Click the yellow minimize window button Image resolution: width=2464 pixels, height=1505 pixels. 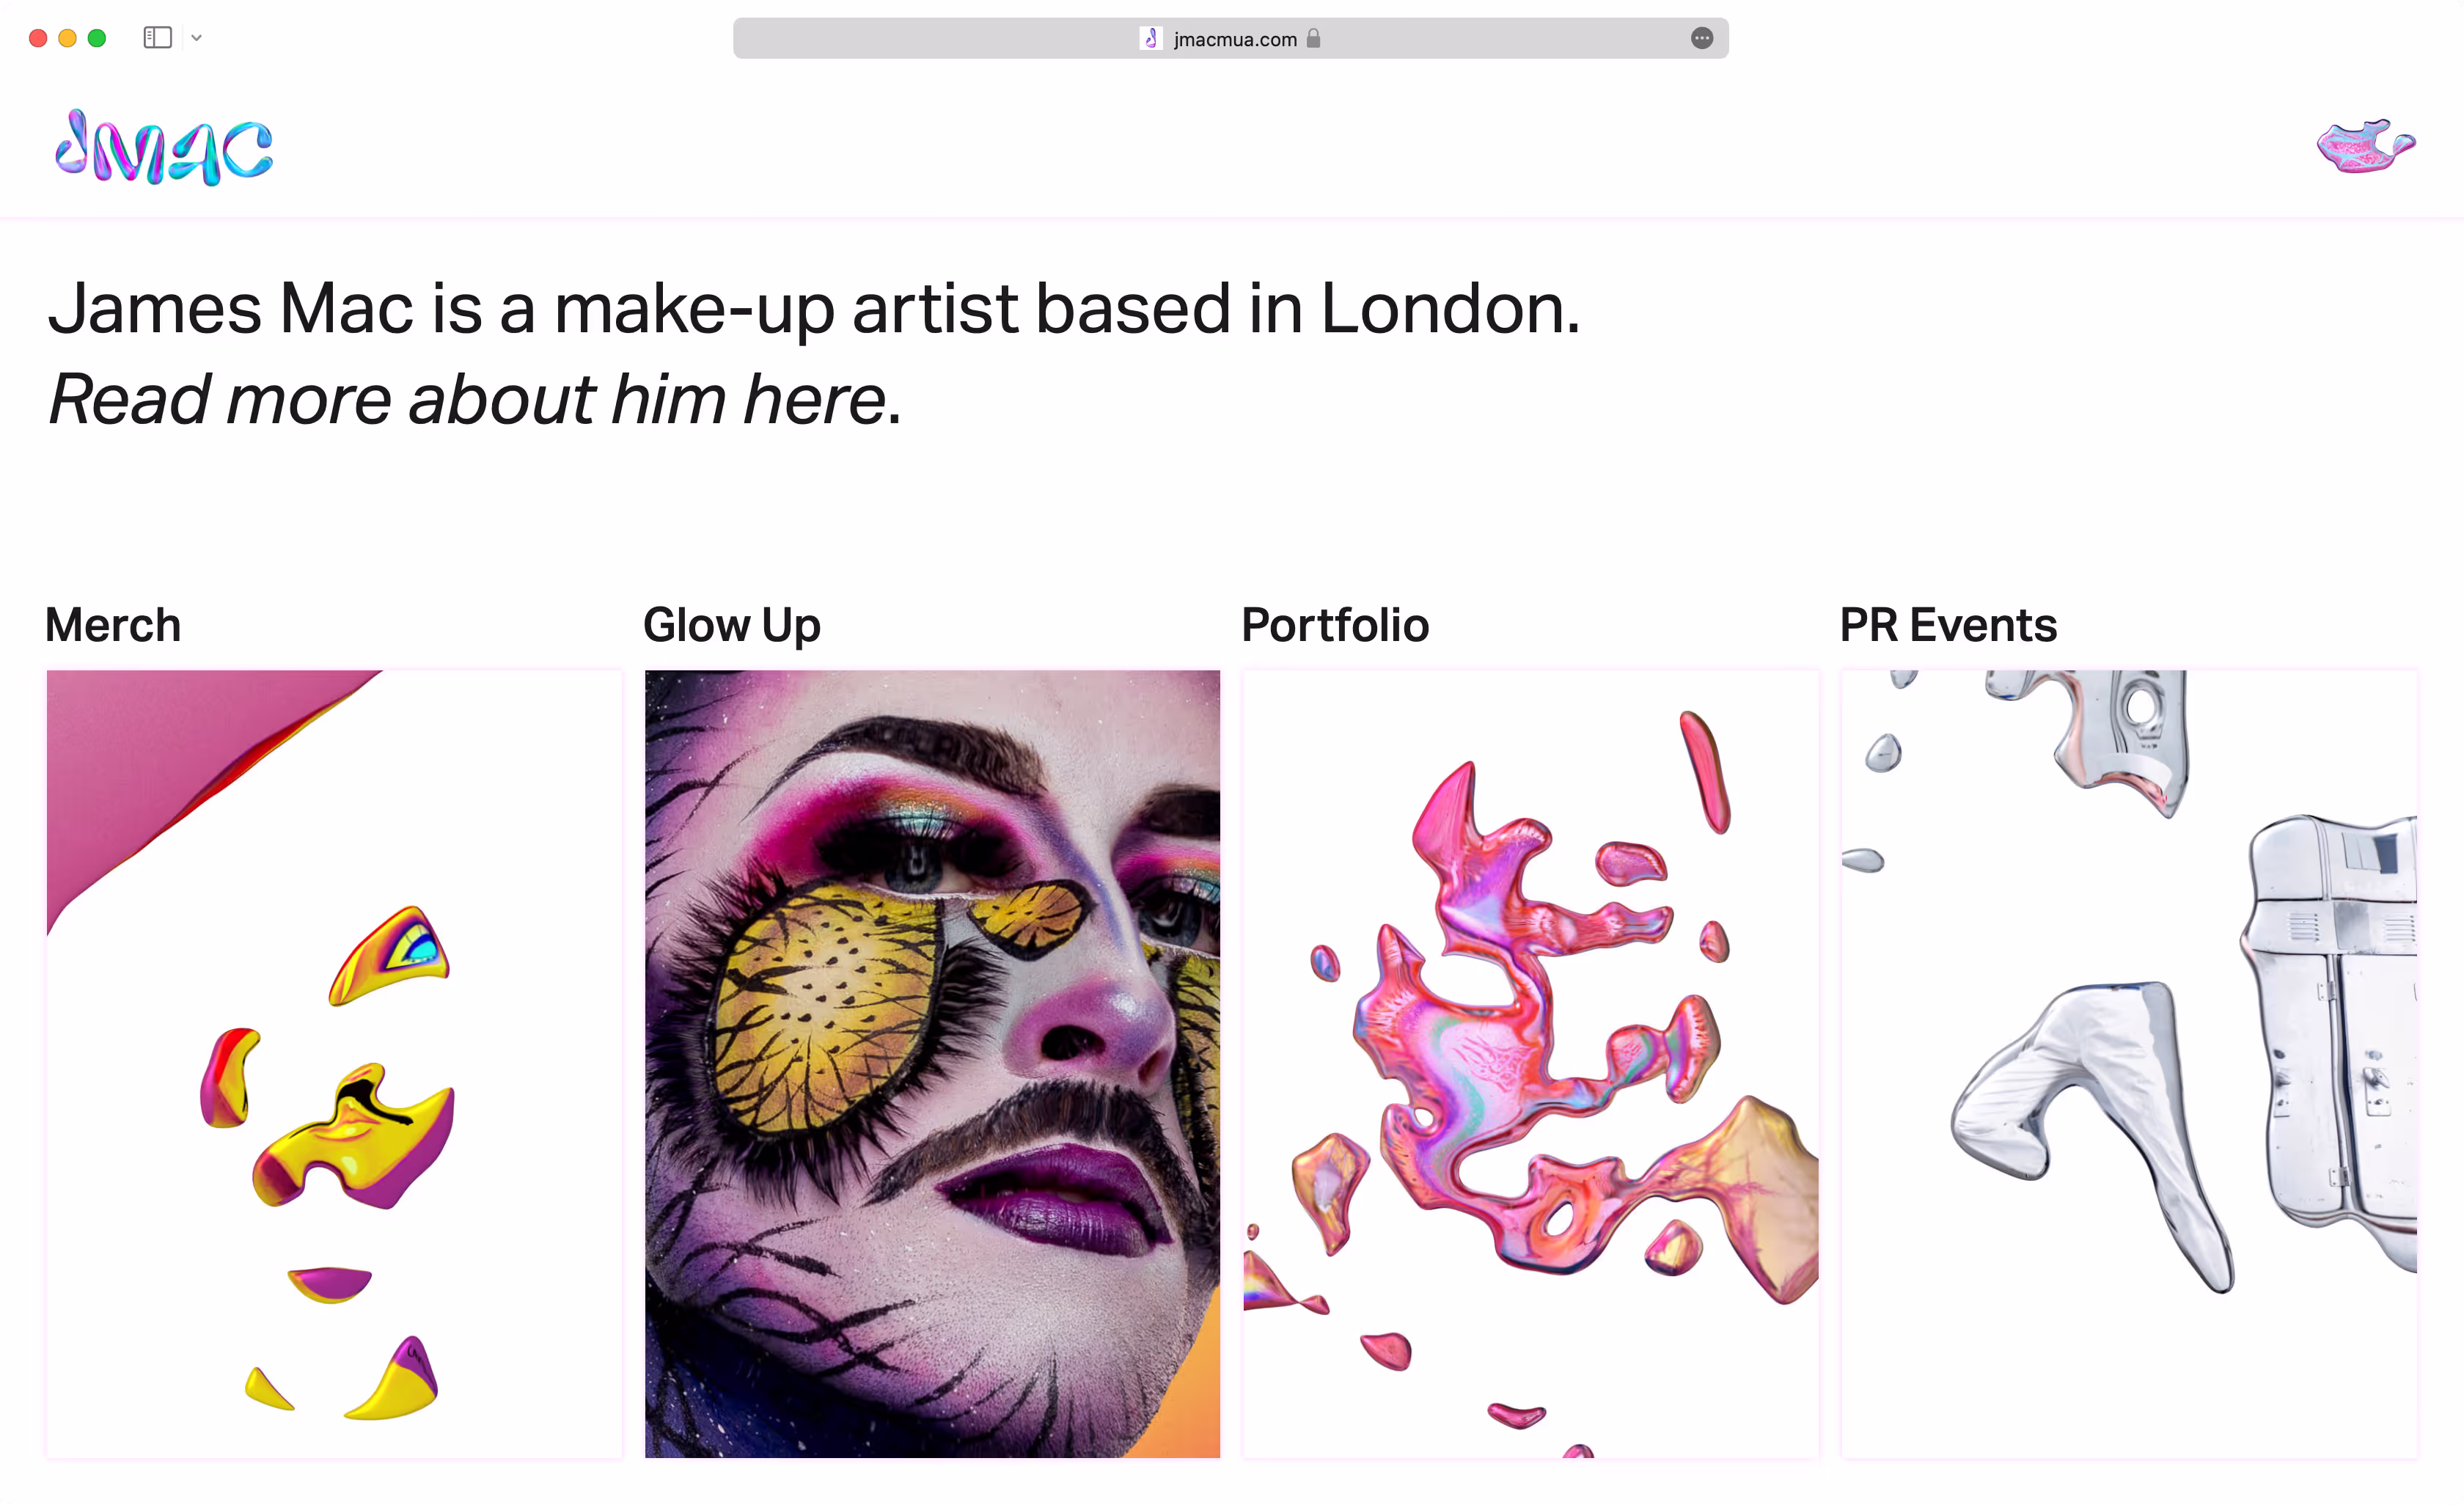[x=68, y=38]
